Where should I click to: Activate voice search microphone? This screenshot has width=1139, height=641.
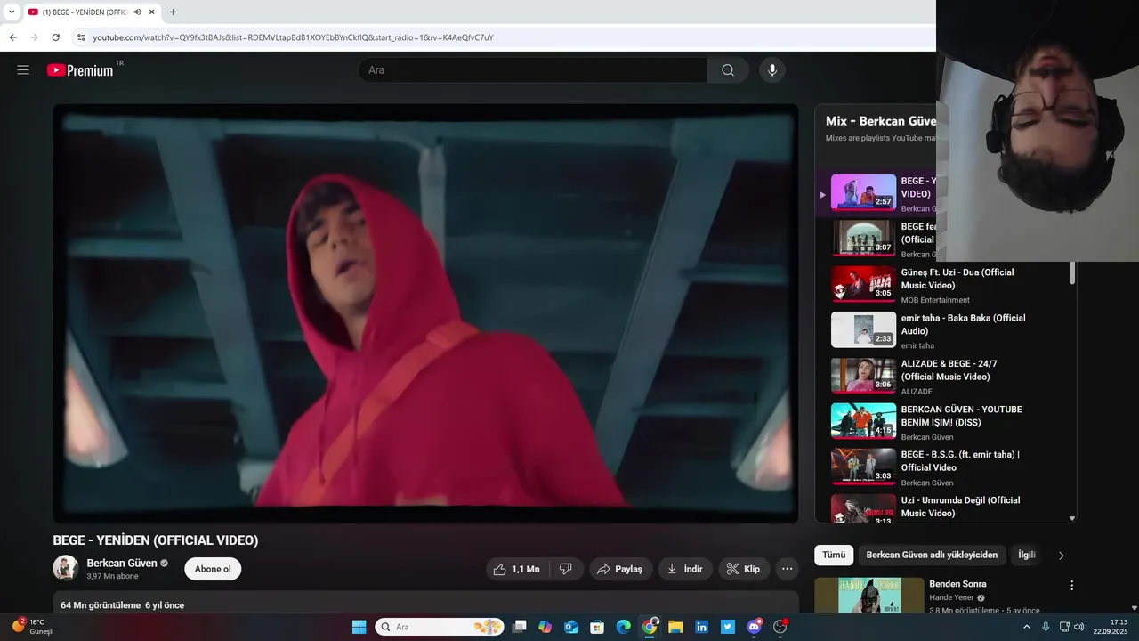coord(771,70)
